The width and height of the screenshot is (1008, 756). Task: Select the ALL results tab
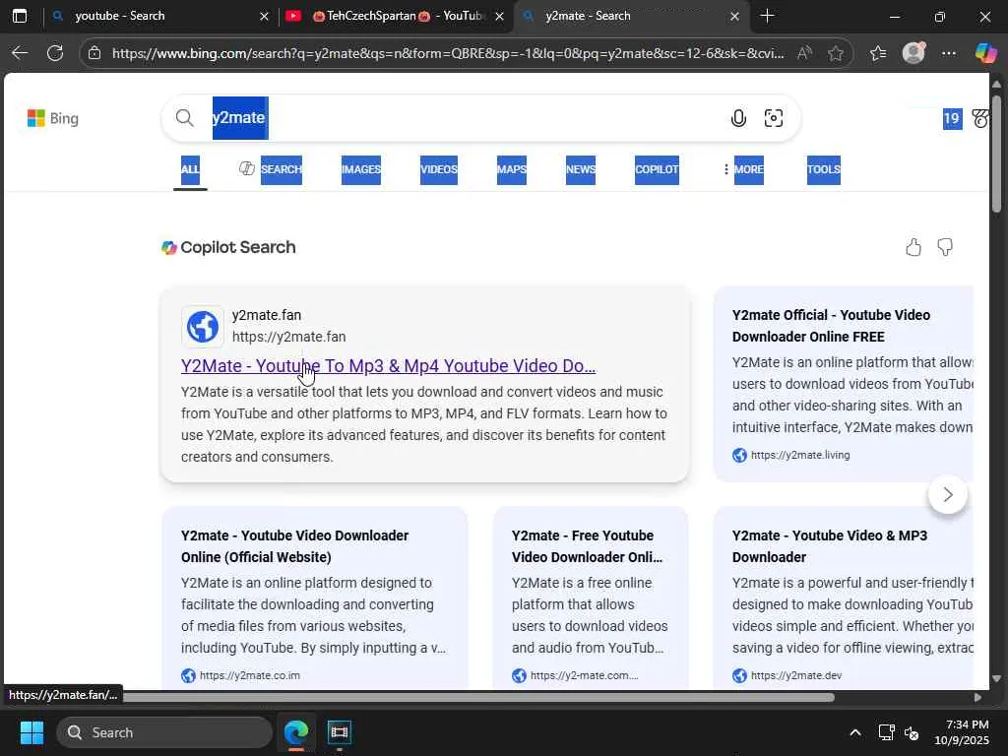(x=190, y=169)
